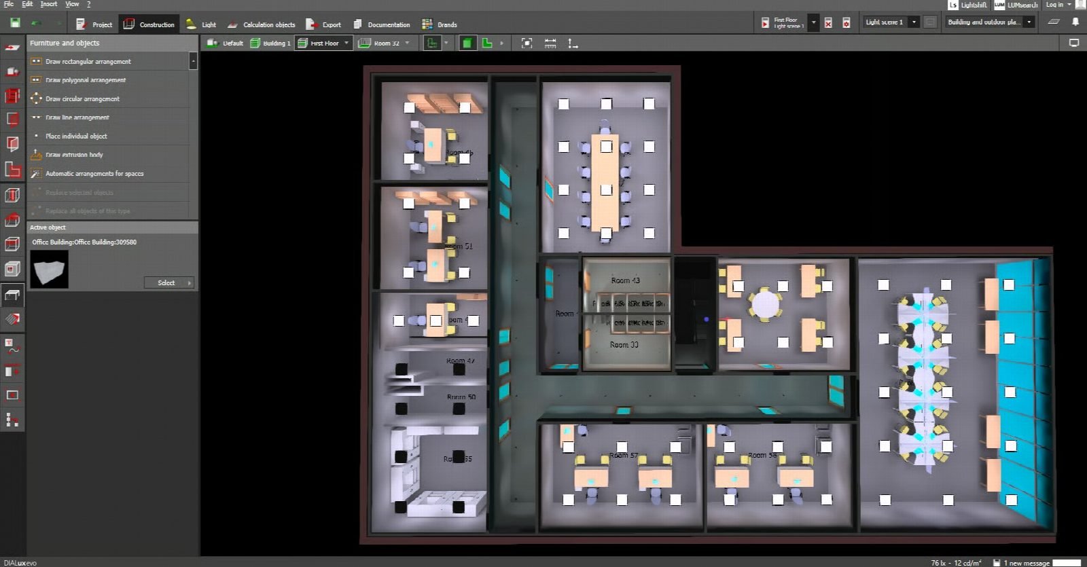Screen dimensions: 1087x567
Task: Expand the First Floor light scene calculation dropdown
Action: pyautogui.click(x=813, y=23)
